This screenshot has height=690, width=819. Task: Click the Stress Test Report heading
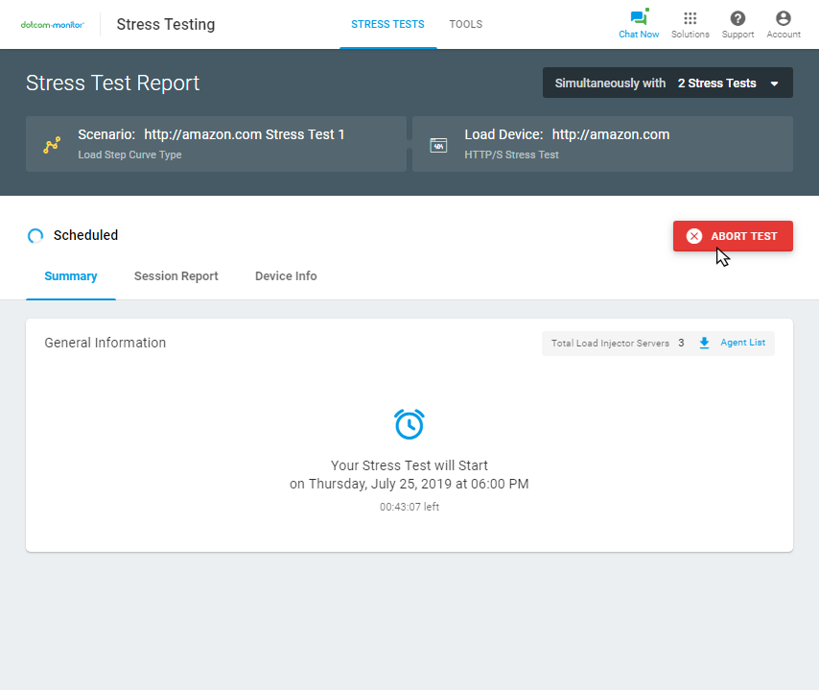(113, 83)
